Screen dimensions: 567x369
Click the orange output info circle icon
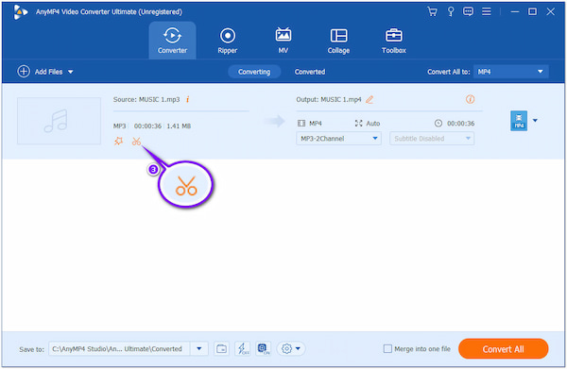click(x=470, y=99)
